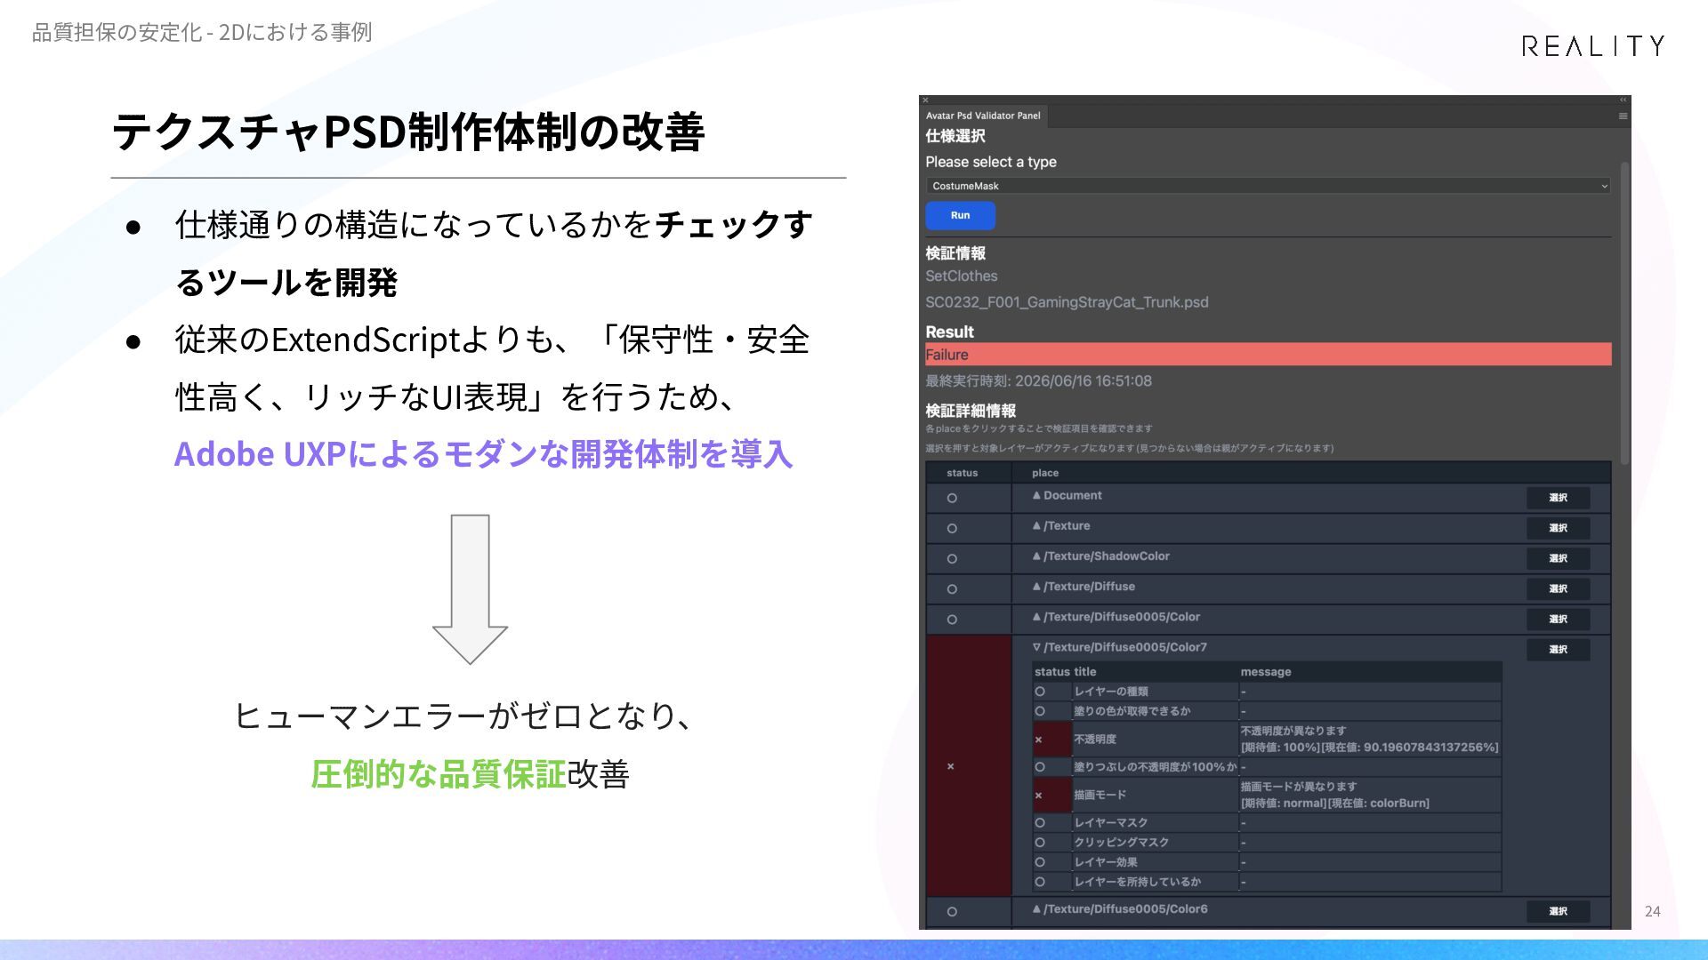Click 選択 button for /Texture/Diffuse0005/Color7
This screenshot has height=960, width=1708.
pos(1558,649)
